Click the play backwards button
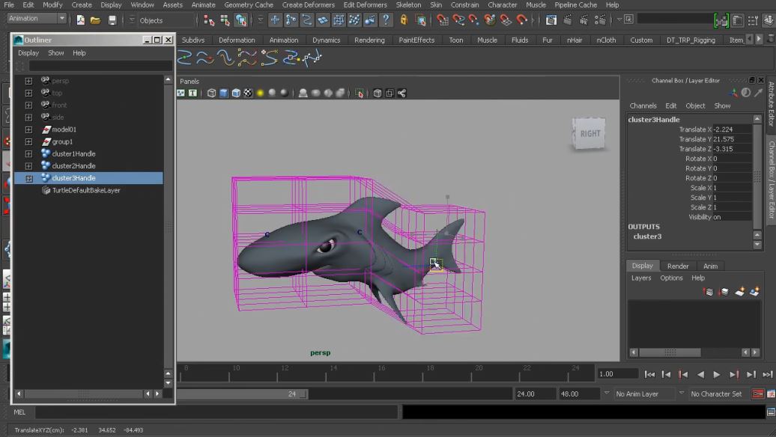Image resolution: width=776 pixels, height=437 pixels. (700, 375)
